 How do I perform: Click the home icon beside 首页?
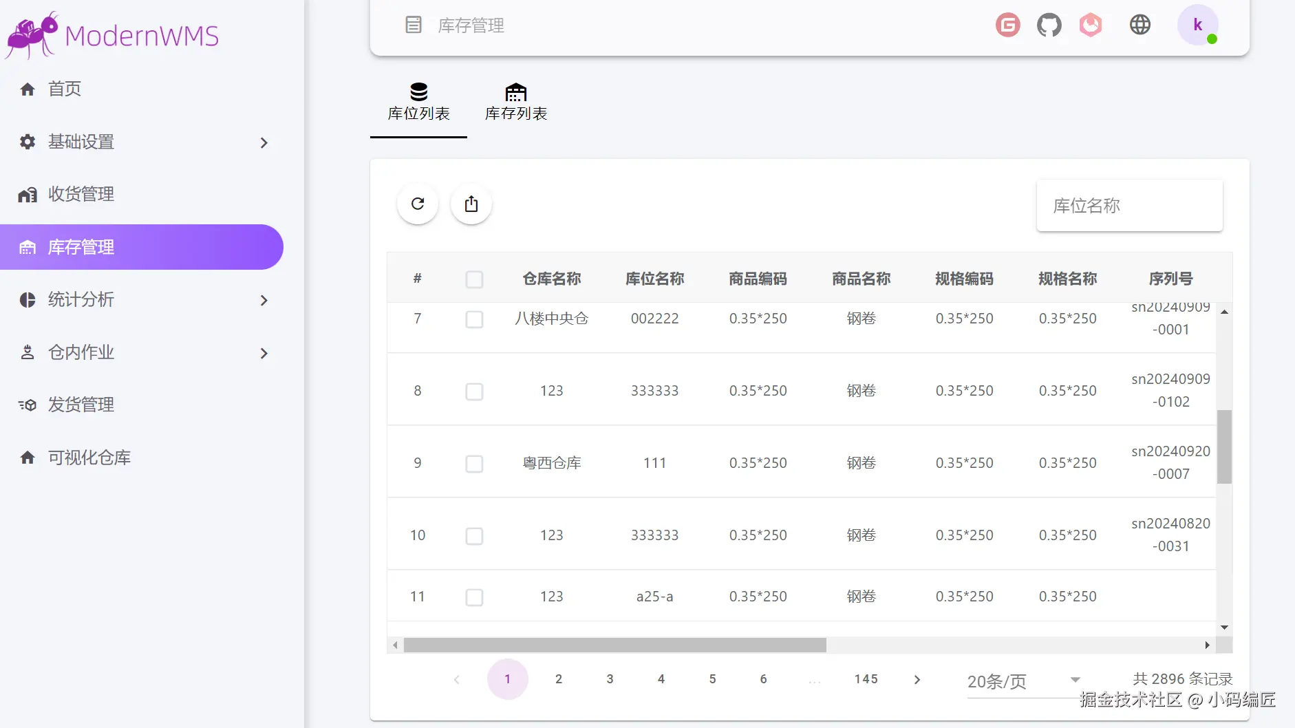tap(28, 89)
